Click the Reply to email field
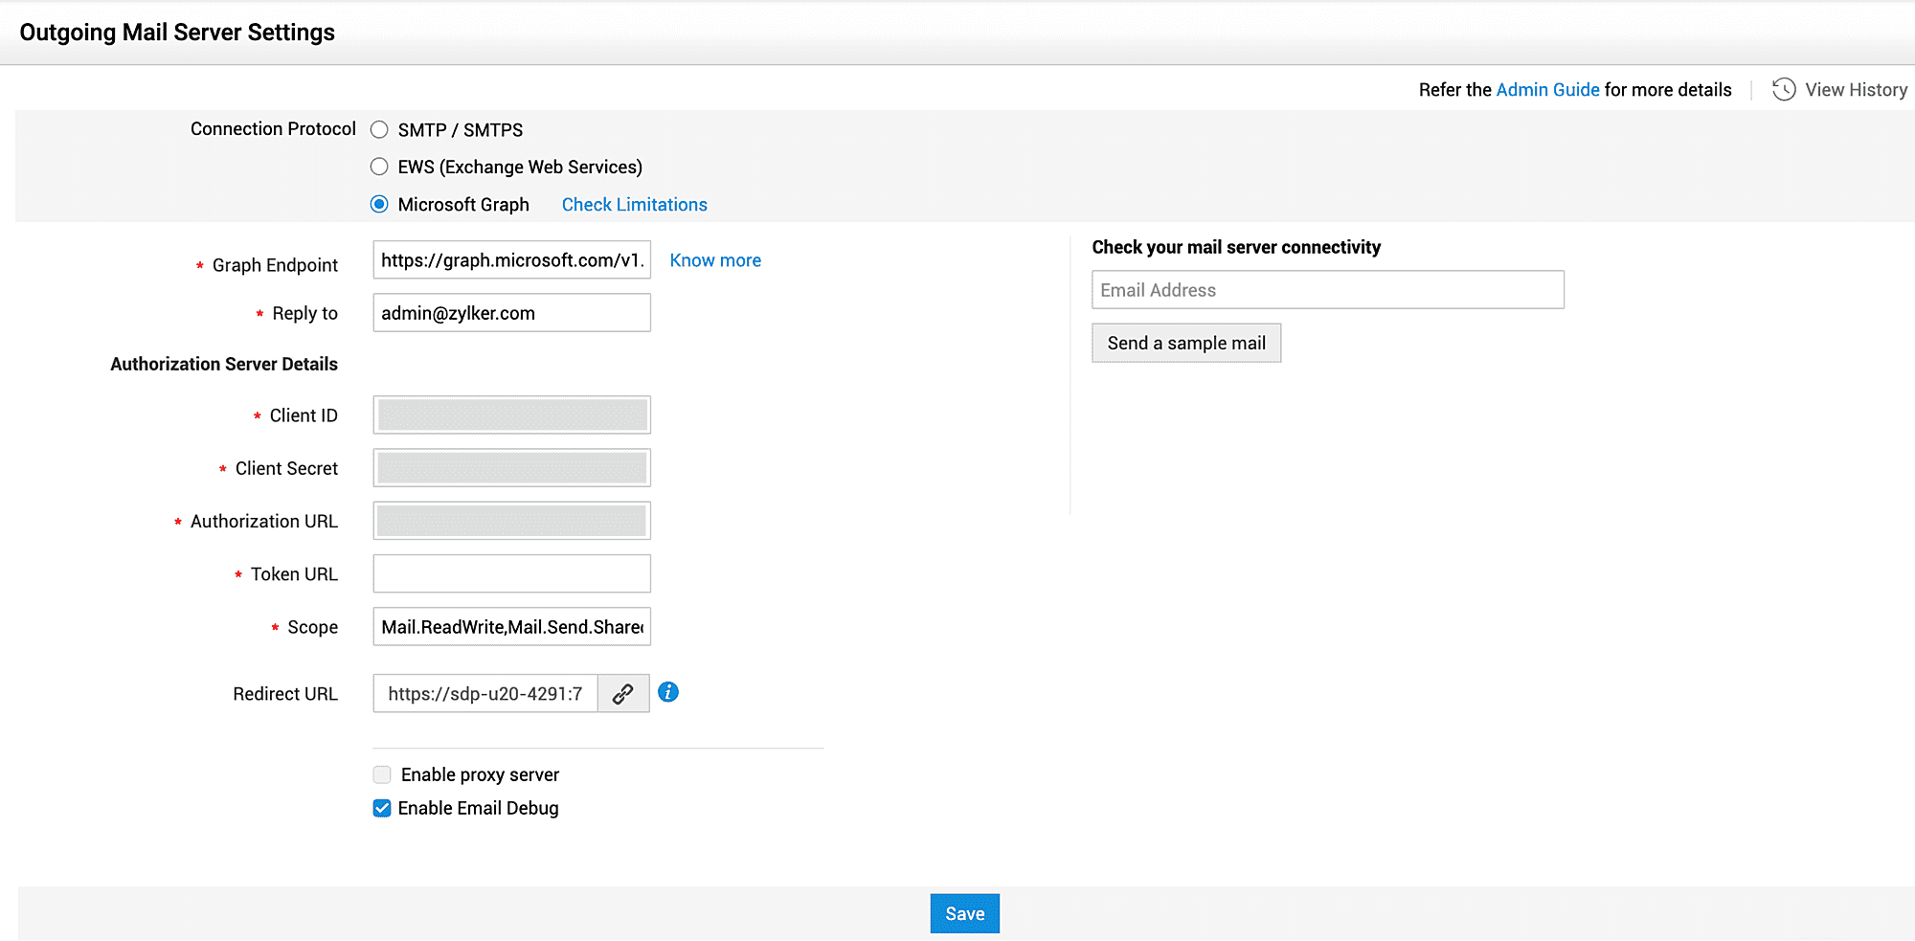The width and height of the screenshot is (1915, 941). coord(511,313)
